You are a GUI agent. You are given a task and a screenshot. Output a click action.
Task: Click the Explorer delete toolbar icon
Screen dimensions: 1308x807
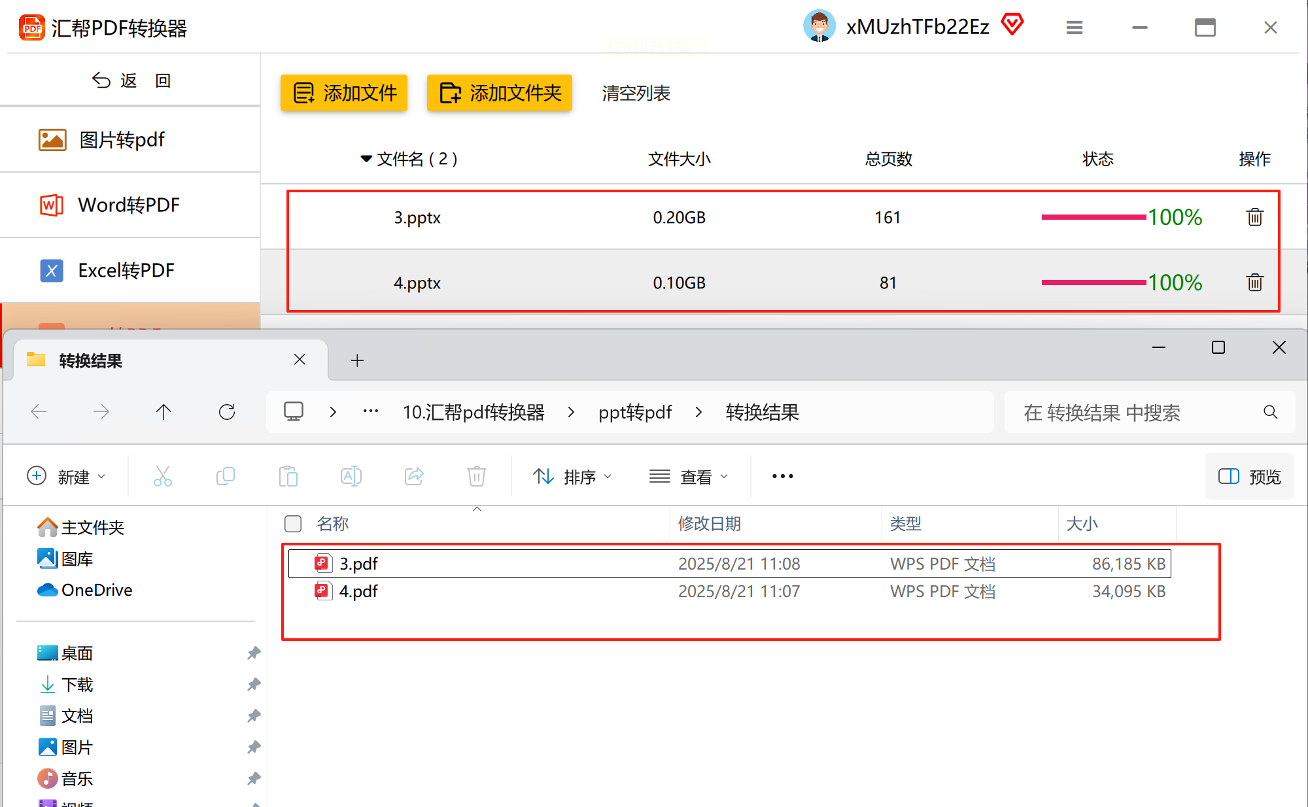tap(477, 476)
